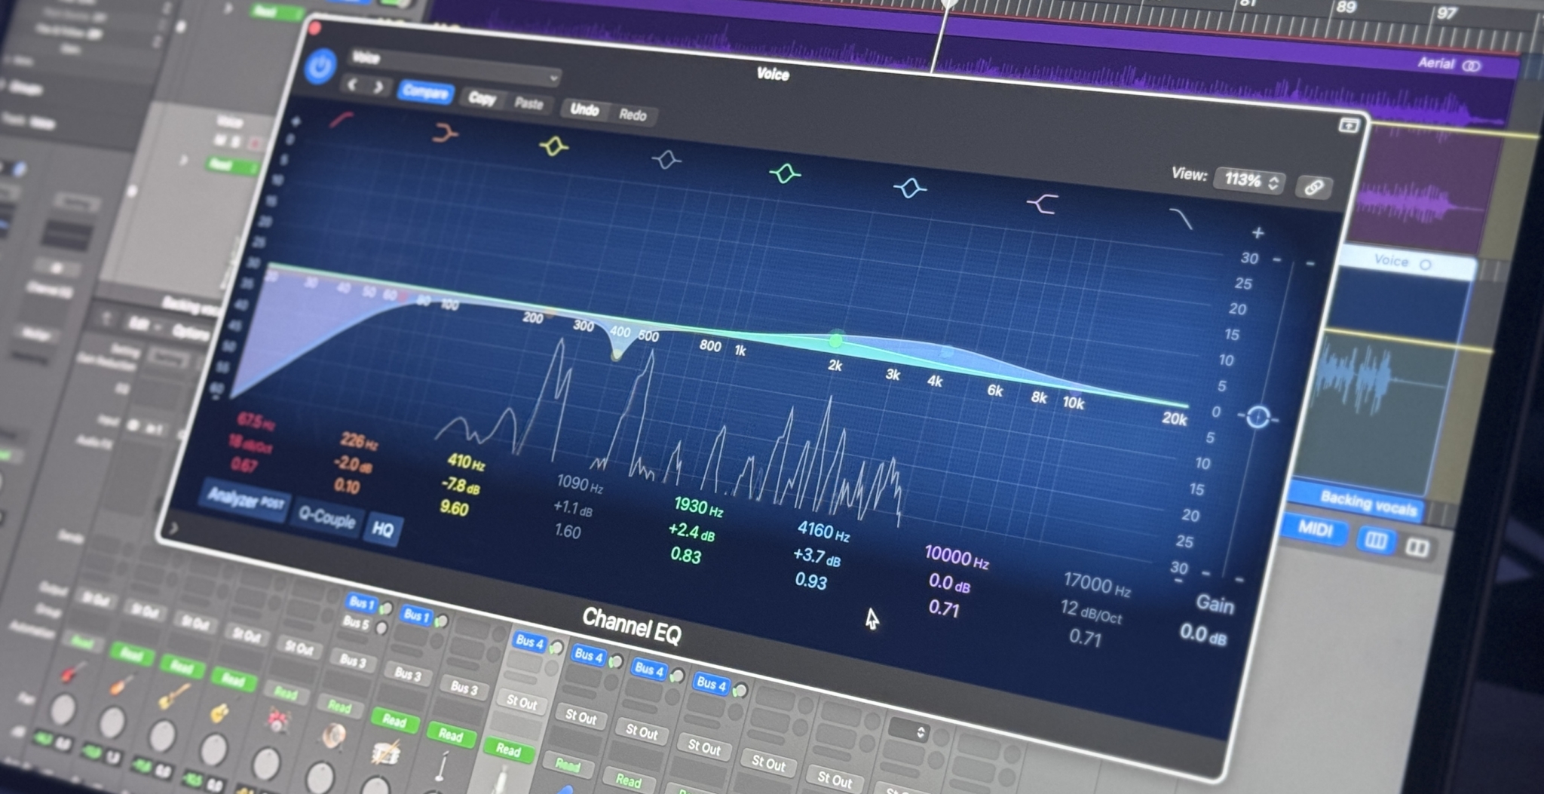Image resolution: width=1544 pixels, height=794 pixels.
Task: Adjust the send knob beside Bus 5
Action: (x=382, y=628)
